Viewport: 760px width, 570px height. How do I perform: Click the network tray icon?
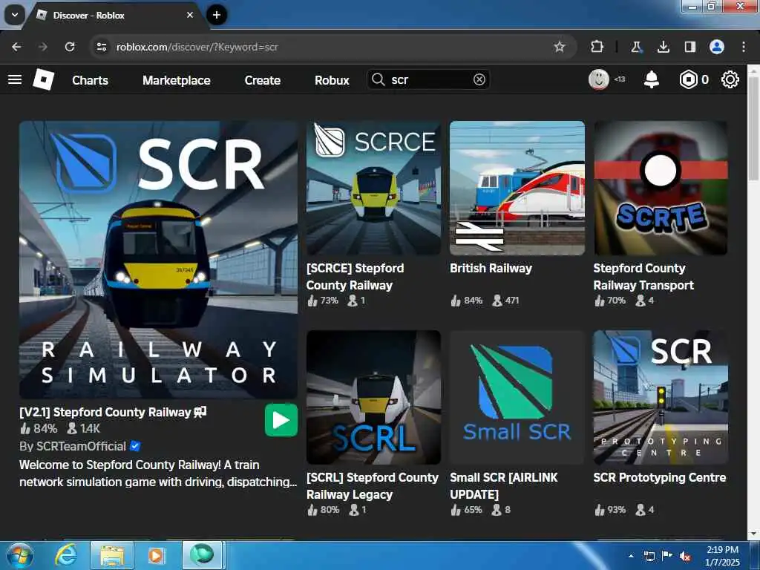649,556
